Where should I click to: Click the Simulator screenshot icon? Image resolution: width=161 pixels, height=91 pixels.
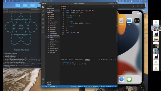click(x=138, y=6)
